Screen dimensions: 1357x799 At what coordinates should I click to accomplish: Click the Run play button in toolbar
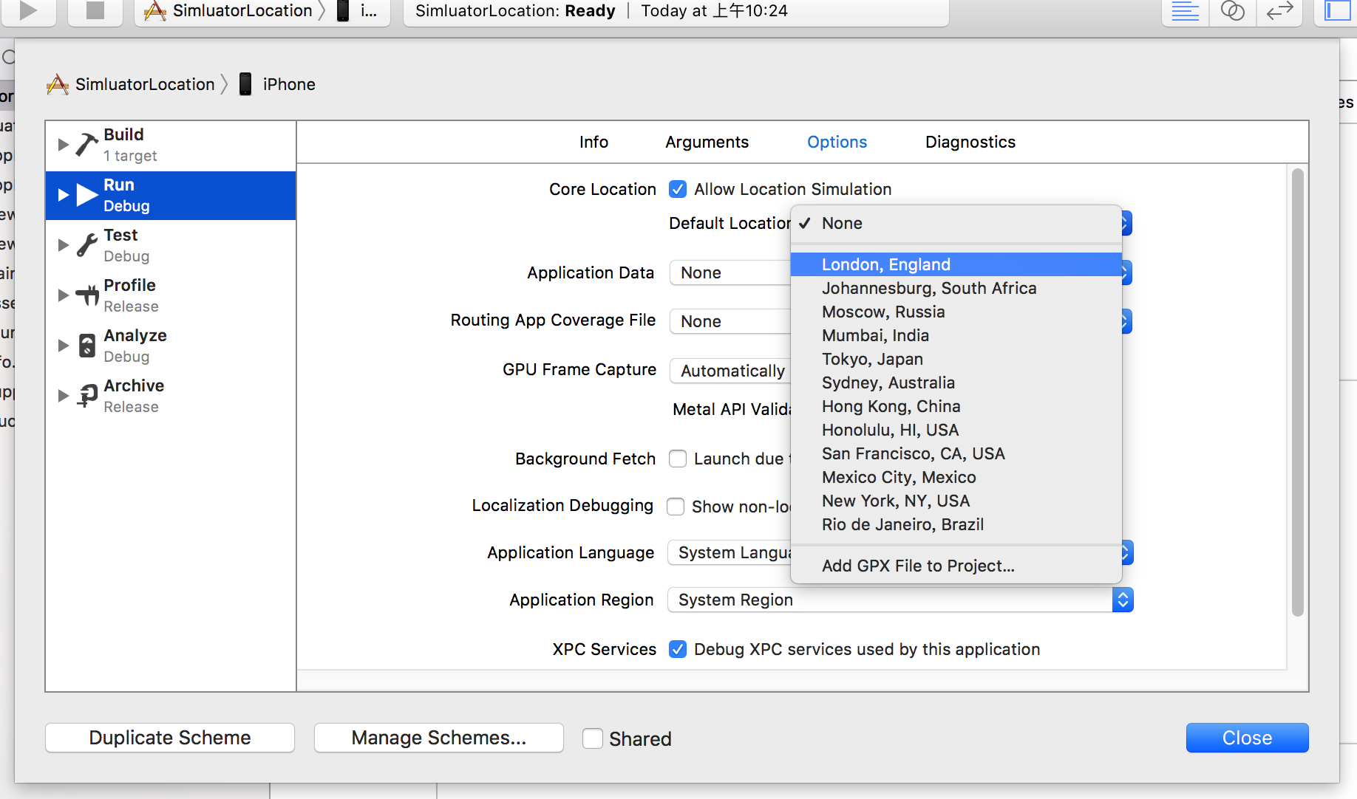click(x=28, y=10)
